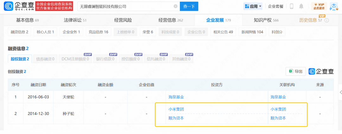Viewport: 342px width, 134px height.
Task: Open the 应用 dropdown menu
Action: 253,6
